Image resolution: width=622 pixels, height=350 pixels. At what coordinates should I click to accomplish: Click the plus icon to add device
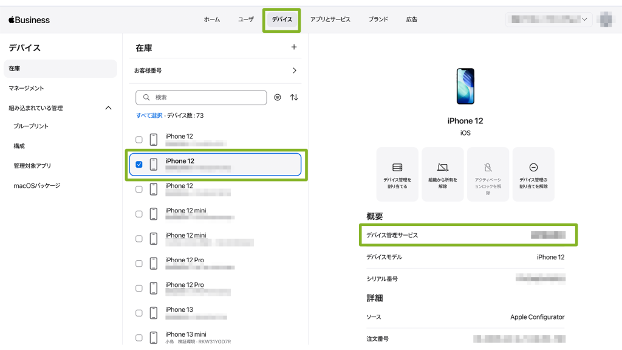(294, 47)
